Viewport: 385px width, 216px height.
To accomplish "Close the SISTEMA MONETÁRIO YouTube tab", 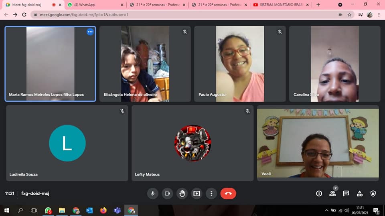I will pyautogui.click(x=308, y=5).
